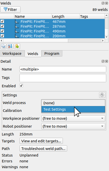
Task: Toggle the checkbox for the 490mm weld
Action: tap(2, 31)
